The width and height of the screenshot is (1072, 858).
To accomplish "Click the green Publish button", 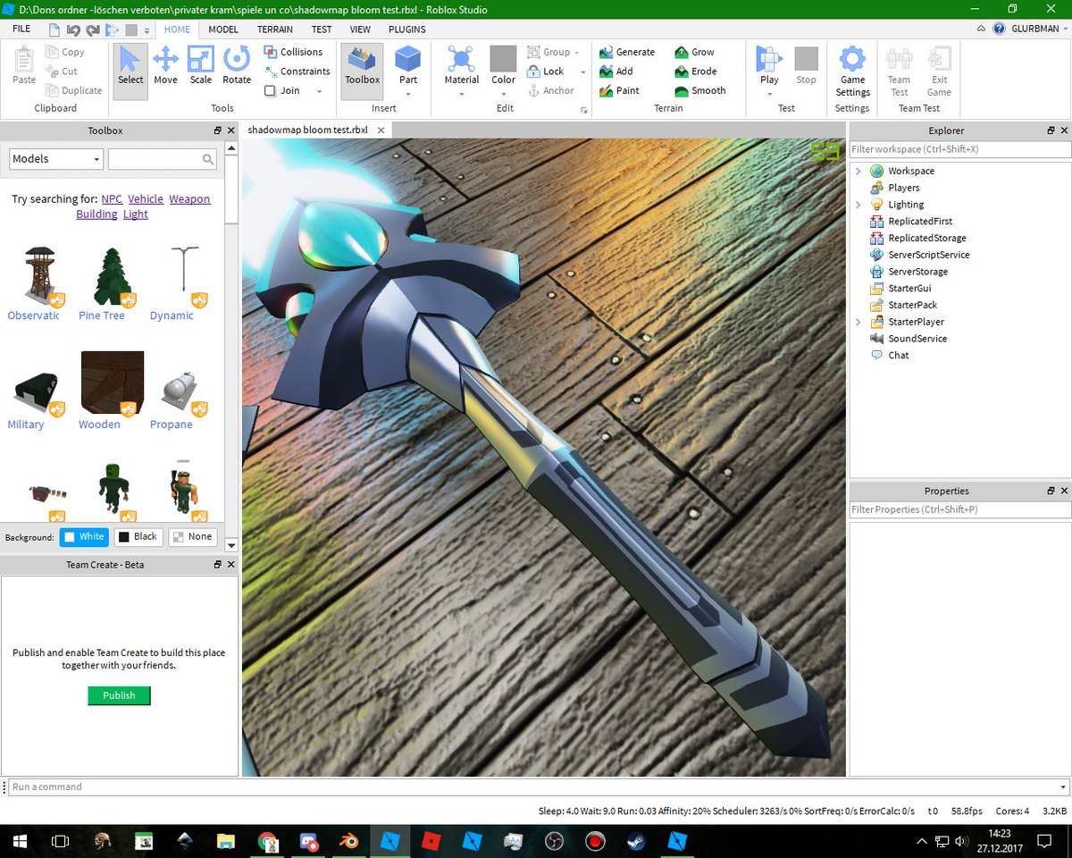I will 119,695.
